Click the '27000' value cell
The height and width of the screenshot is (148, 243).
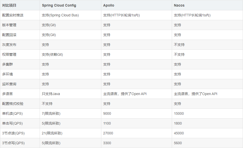(x=108, y=133)
